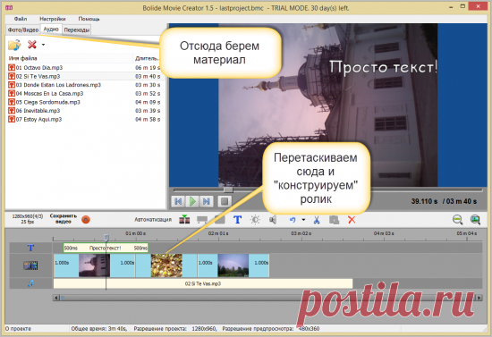Click the preview video frame
This screenshot has height=337, width=492.
pyautogui.click(x=328, y=105)
